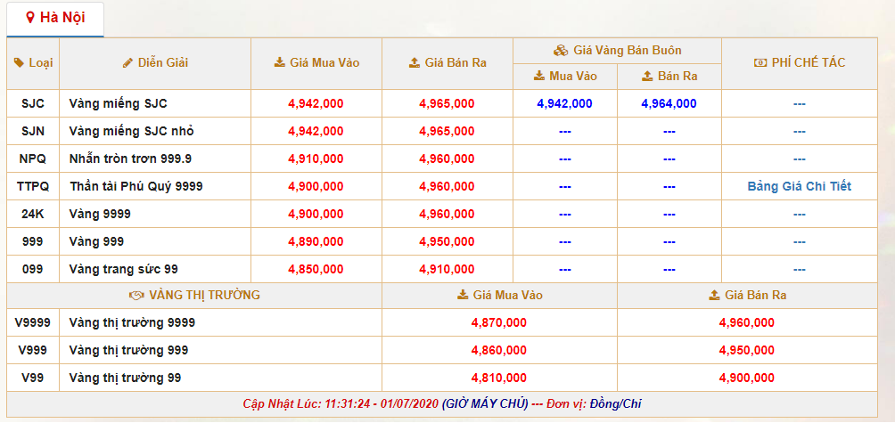This screenshot has width=895, height=423.
Task: Click the Diễn Giải column header text
Action: coord(162,62)
